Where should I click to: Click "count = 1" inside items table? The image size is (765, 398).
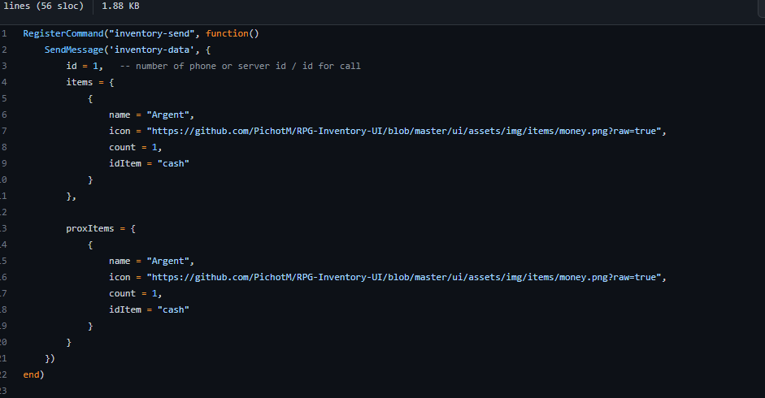click(x=135, y=147)
